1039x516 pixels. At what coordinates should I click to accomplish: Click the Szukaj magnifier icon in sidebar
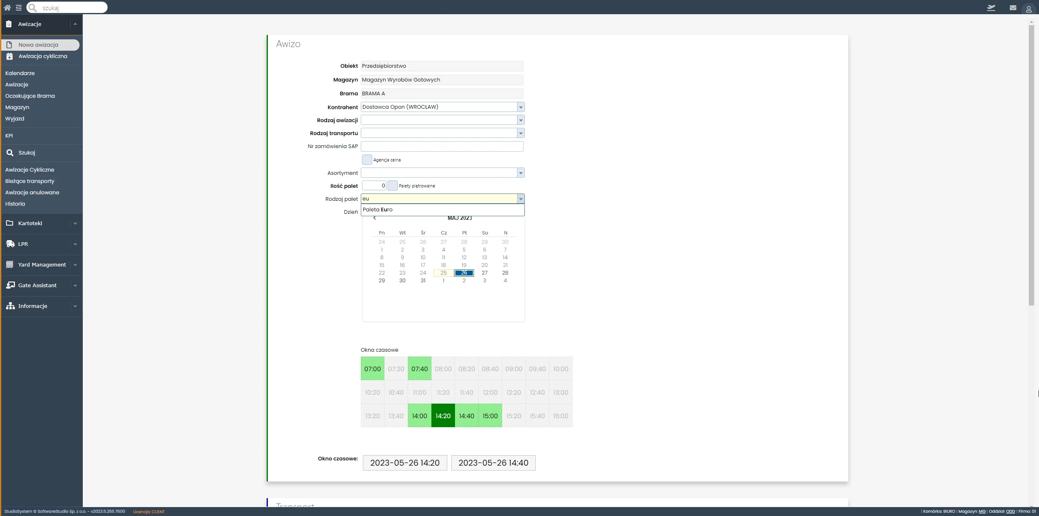10,153
